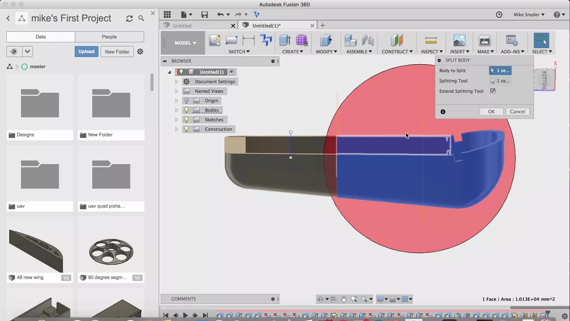The image size is (570, 321).
Task: Select the Measure ruler icon
Action: (x=431, y=41)
